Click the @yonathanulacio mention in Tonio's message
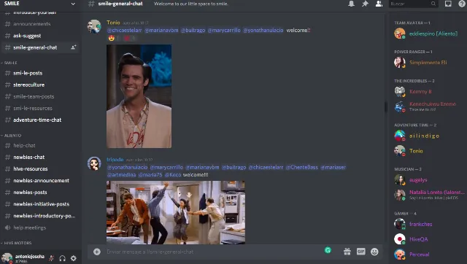This screenshot has height=264, width=467. coord(263,31)
